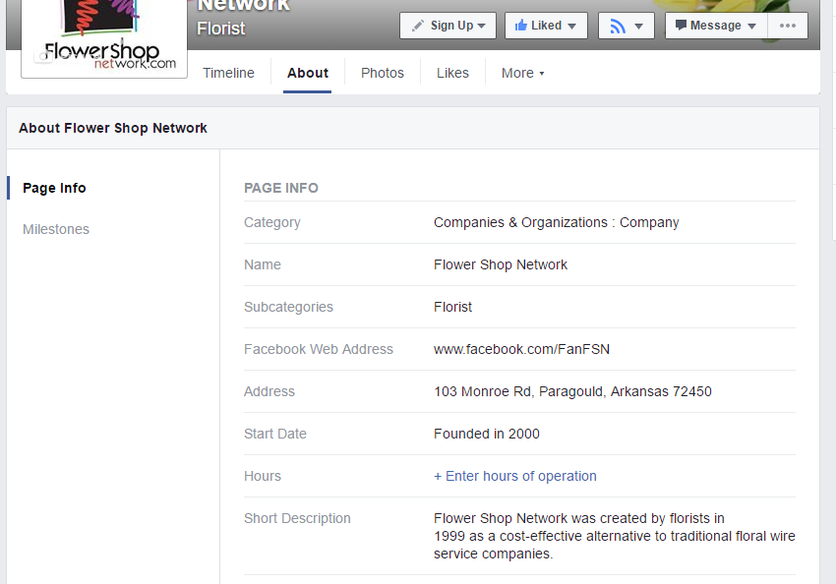Switch to the Timeline tab

(x=228, y=73)
